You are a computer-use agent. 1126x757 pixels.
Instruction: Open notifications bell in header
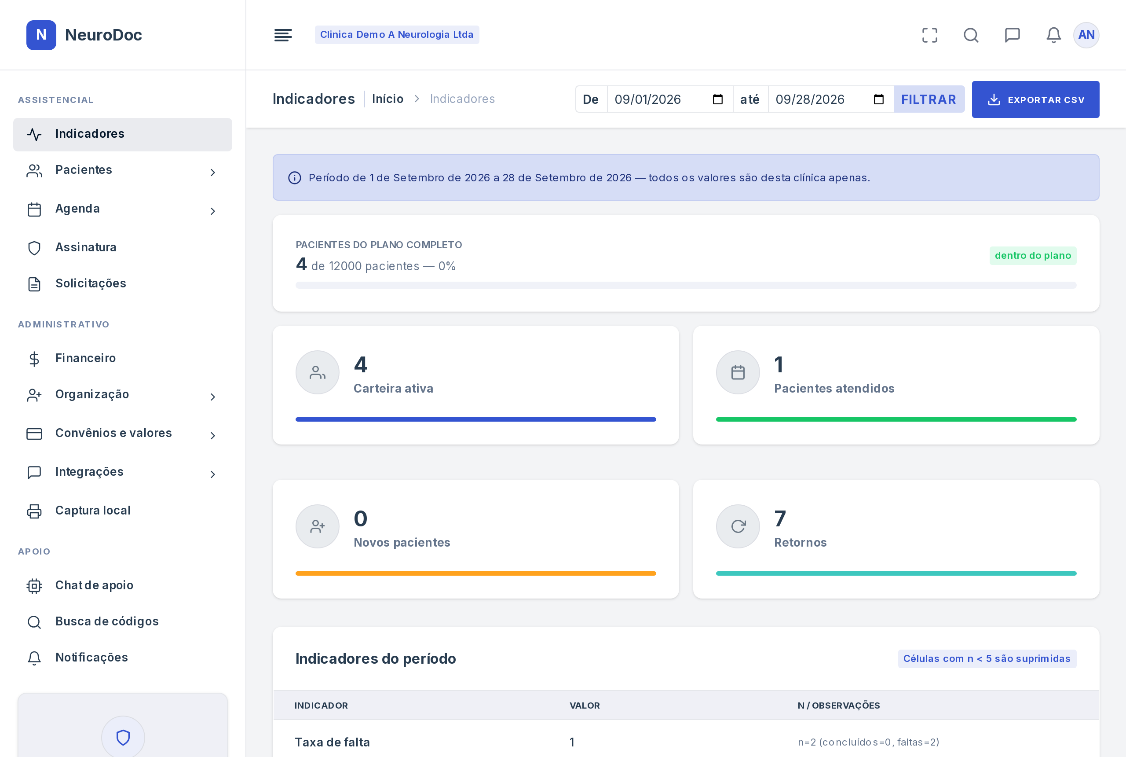1053,35
